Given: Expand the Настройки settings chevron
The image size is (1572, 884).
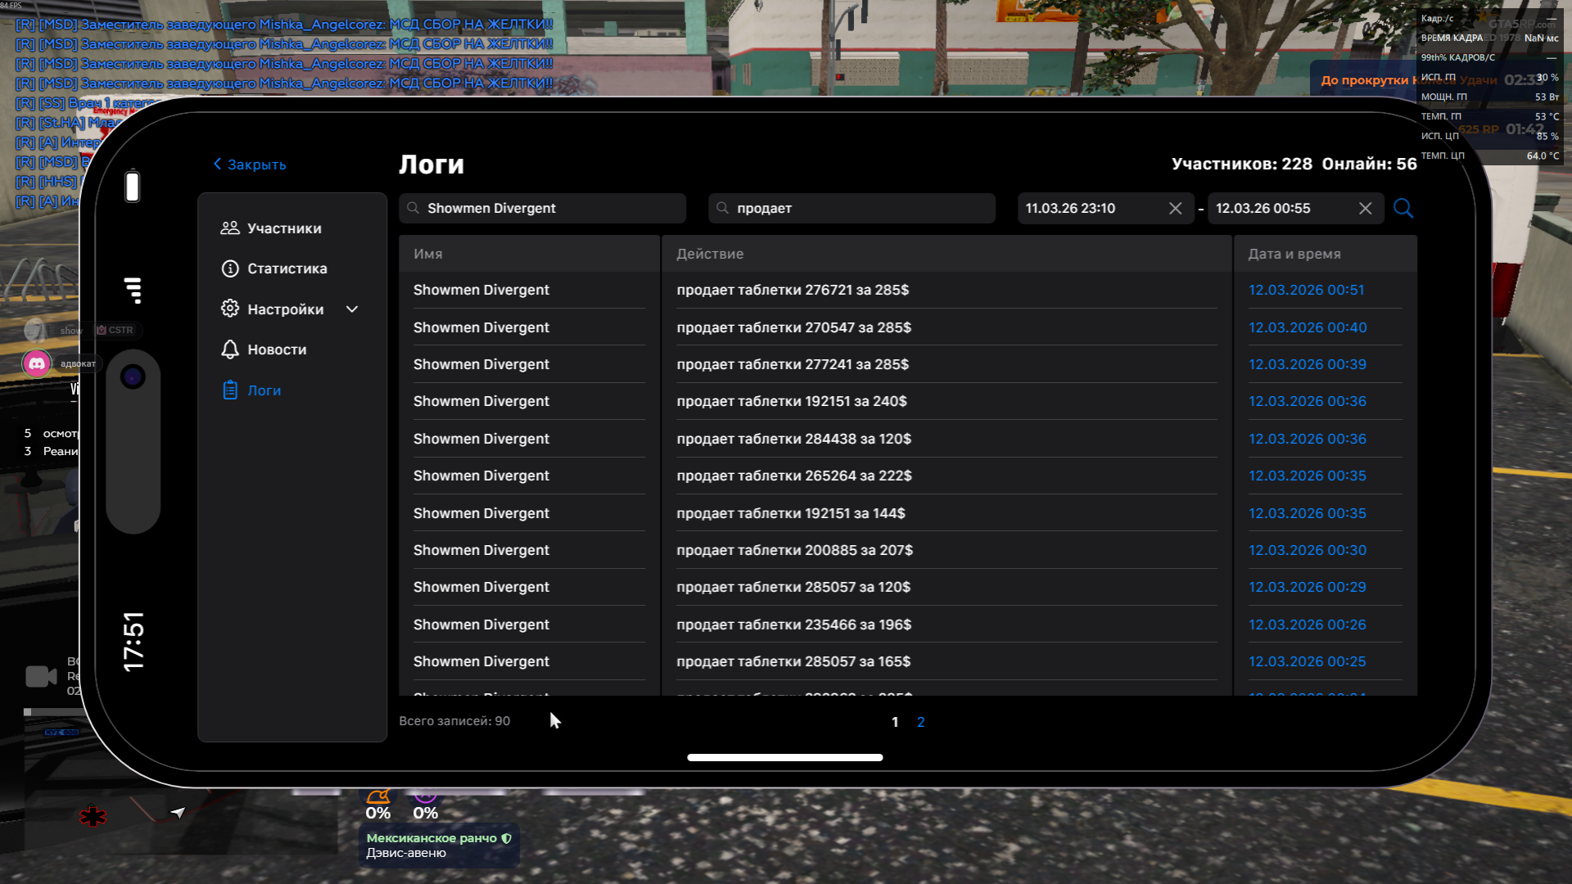Looking at the screenshot, I should [352, 309].
